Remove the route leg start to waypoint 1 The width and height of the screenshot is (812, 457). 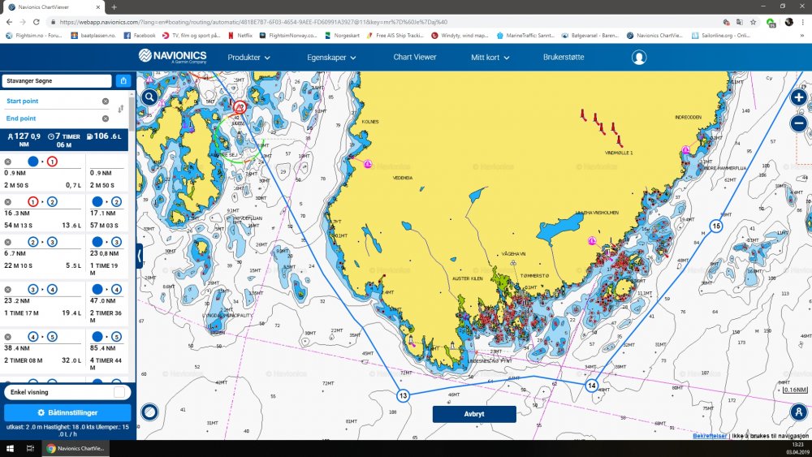point(8,162)
